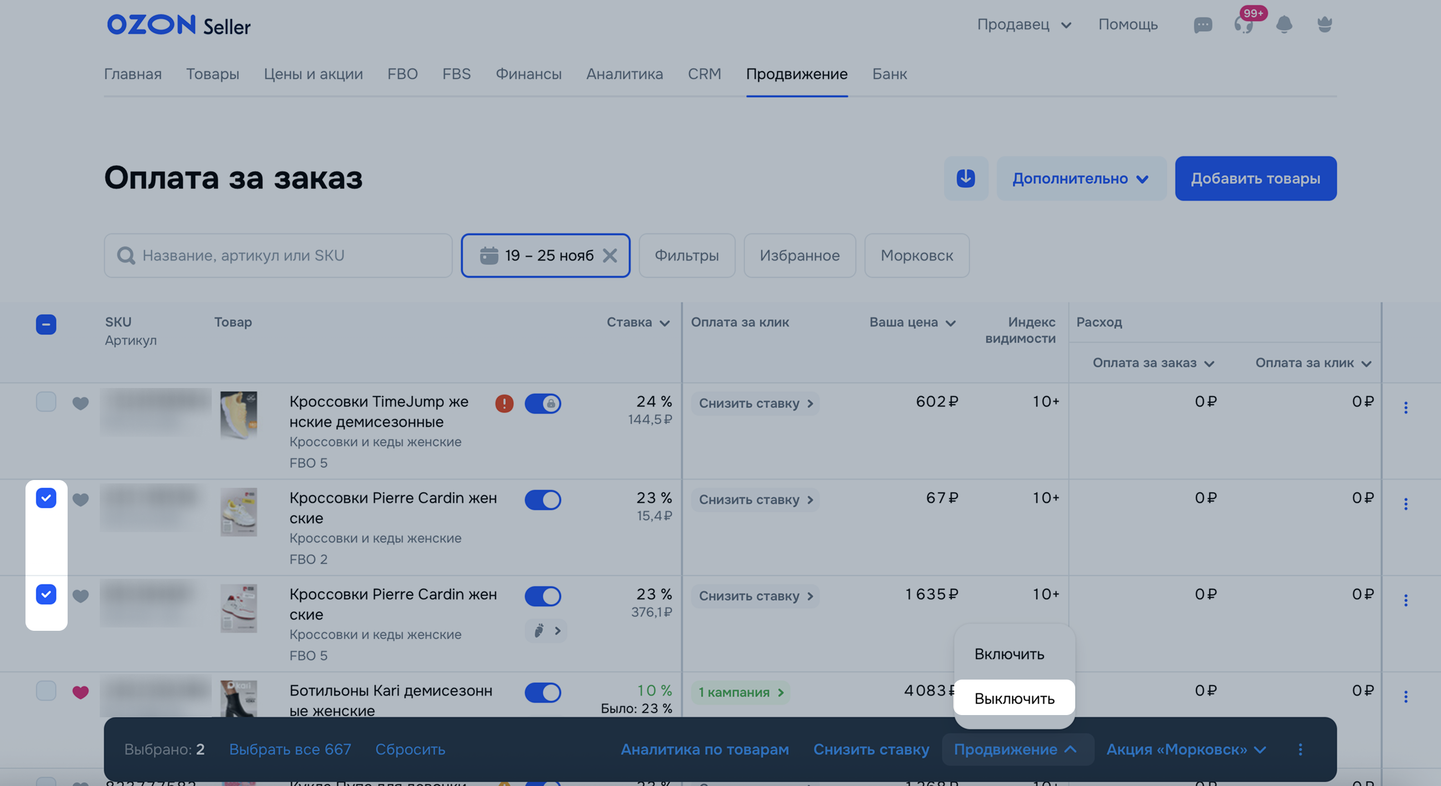
Task: Tick checkbox for Кроссовки TimeJump row
Action: coord(46,402)
